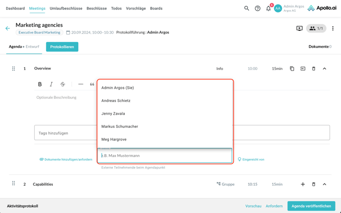
Task: Start presentation mode icon
Action: 299,28
